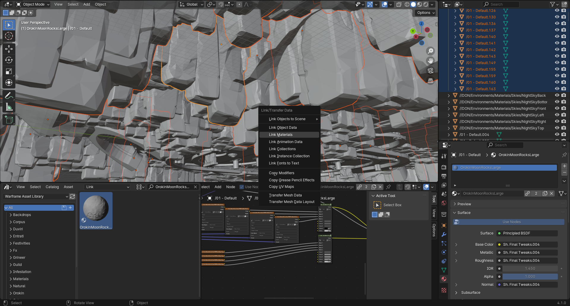Choose Link Materials from menu
The height and width of the screenshot is (306, 570).
click(x=289, y=135)
